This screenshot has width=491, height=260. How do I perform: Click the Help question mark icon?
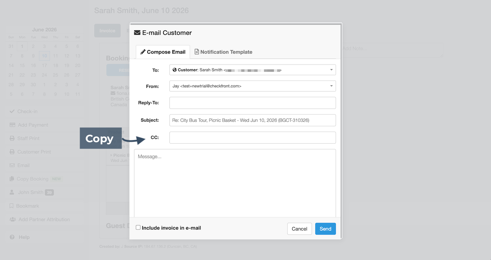pos(12,237)
